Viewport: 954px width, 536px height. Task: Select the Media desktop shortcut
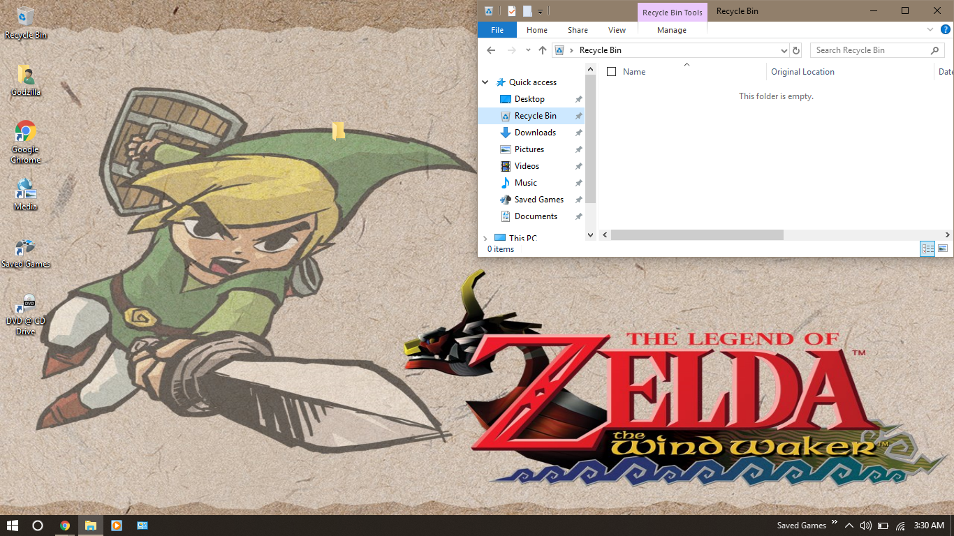click(25, 194)
